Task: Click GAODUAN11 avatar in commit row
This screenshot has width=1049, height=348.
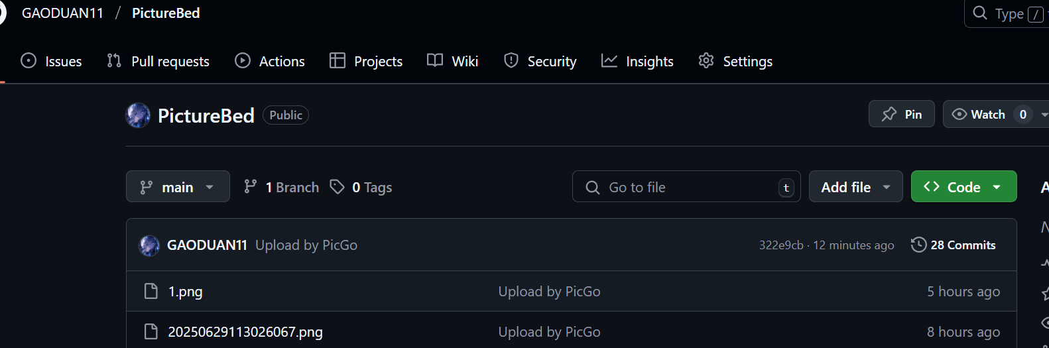Action: tap(149, 245)
